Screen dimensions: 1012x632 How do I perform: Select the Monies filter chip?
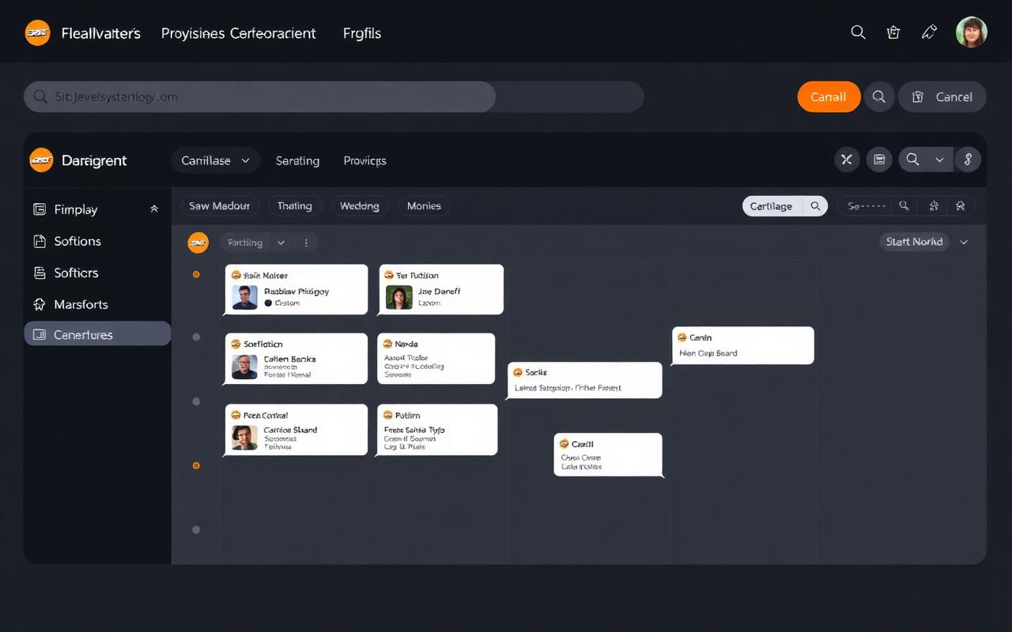click(424, 205)
